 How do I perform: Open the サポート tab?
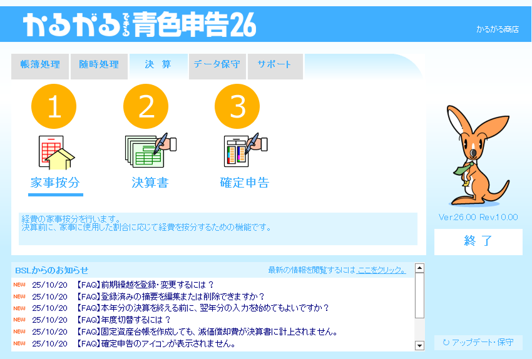pos(275,65)
